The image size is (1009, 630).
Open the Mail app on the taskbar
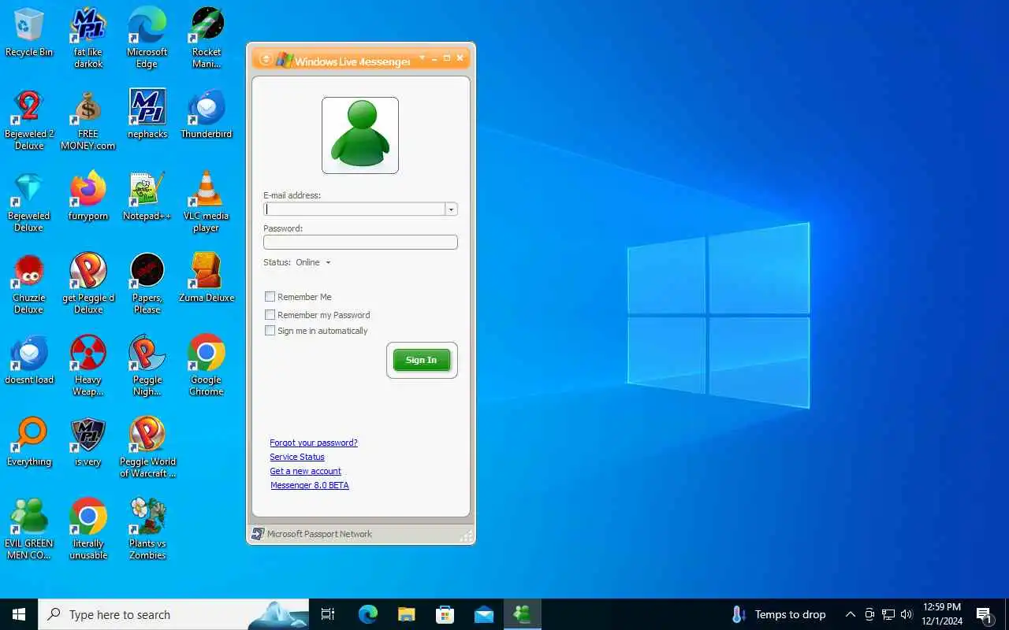click(483, 614)
